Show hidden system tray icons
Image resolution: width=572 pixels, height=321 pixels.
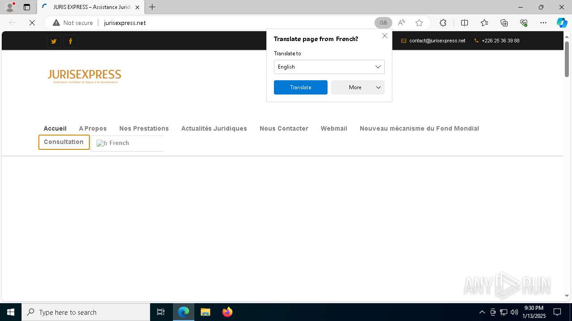pos(482,312)
